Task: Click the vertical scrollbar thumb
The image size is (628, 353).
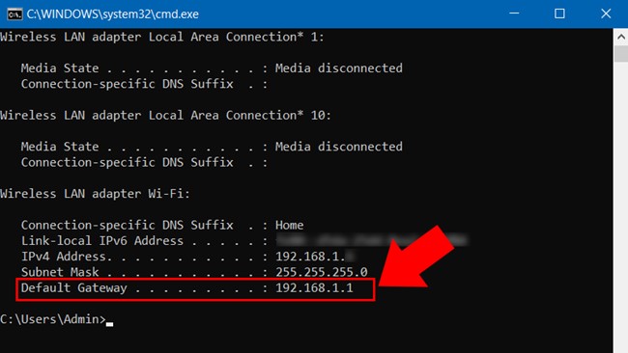Action: coord(621,54)
